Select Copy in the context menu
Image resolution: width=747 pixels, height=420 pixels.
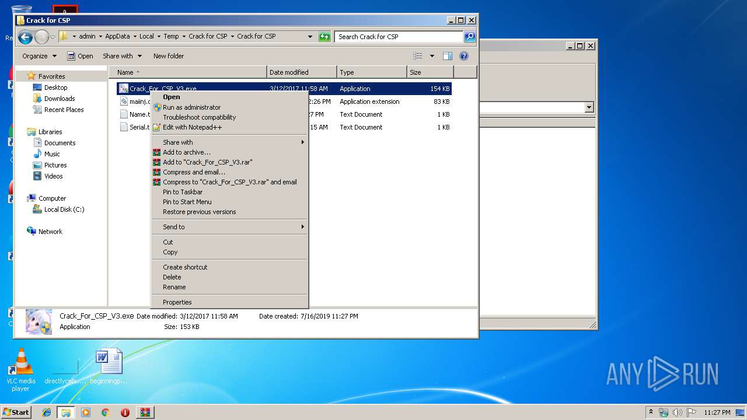pos(229,252)
